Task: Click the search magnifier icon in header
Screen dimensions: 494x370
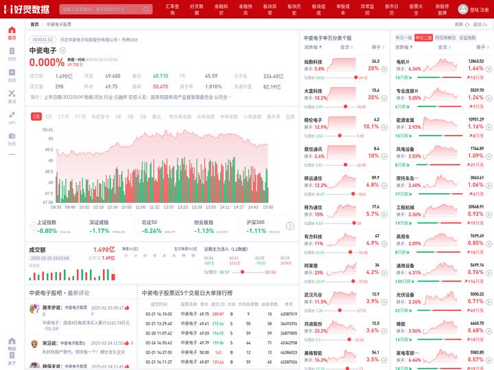Action: pyautogui.click(x=146, y=9)
